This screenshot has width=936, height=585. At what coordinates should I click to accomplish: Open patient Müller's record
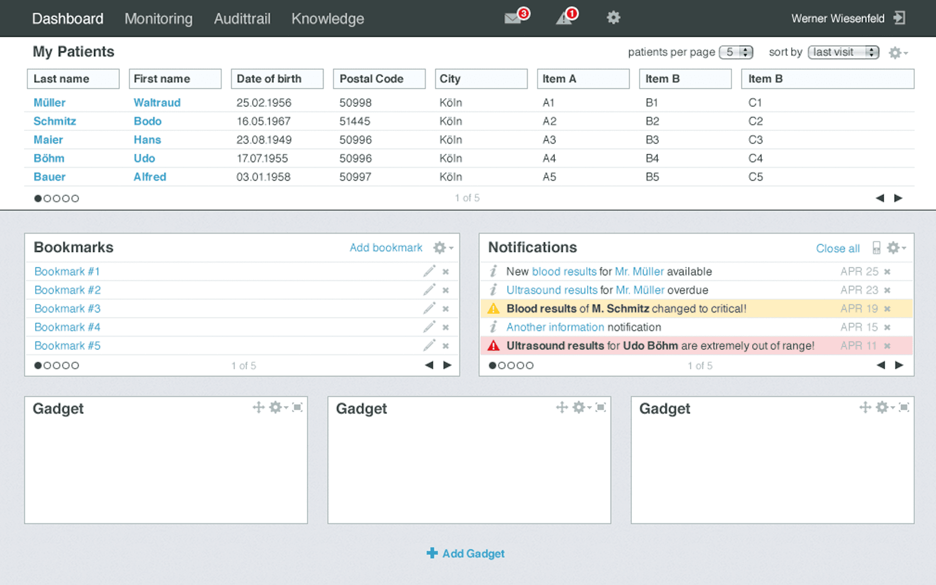(49, 103)
